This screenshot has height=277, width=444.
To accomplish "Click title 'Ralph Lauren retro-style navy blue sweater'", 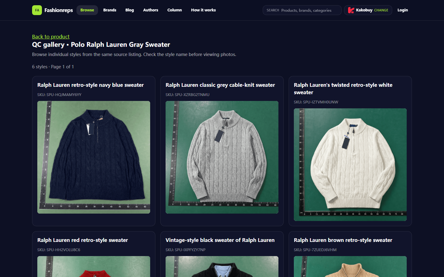I will tap(91, 85).
